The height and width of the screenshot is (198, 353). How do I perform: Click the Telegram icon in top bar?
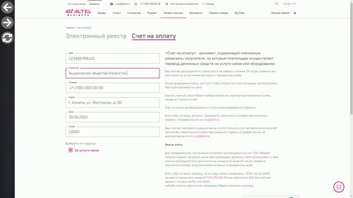point(167,4)
